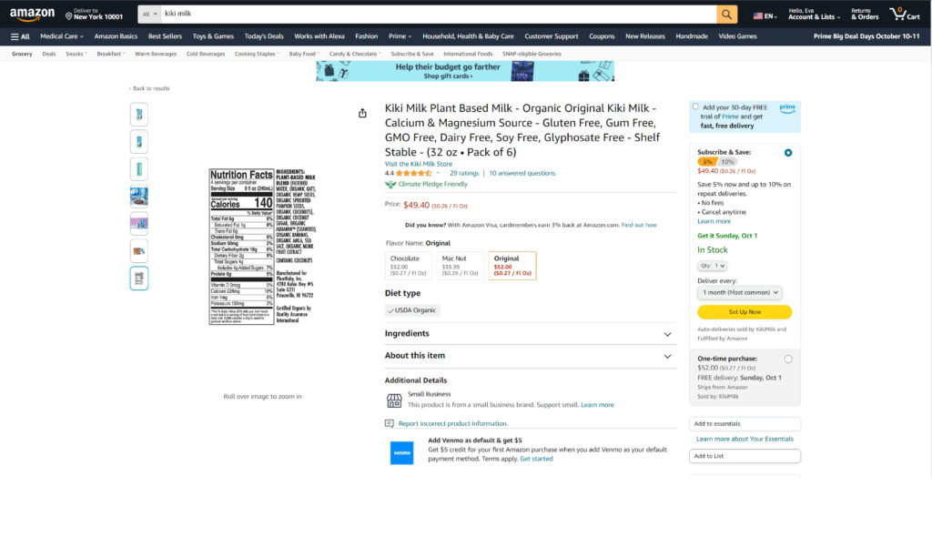Screen dimensions: 932x537
Task: Open the Deliver every frequency dropdown
Action: [x=739, y=292]
